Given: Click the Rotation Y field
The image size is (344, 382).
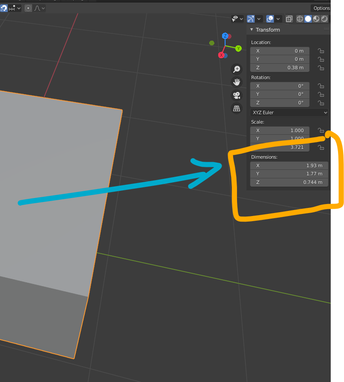Looking at the screenshot, I should pyautogui.click(x=280, y=94).
